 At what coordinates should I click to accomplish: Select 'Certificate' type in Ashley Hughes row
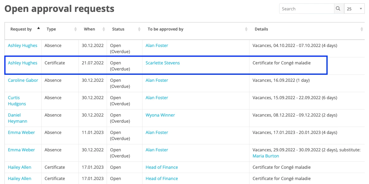click(55, 63)
